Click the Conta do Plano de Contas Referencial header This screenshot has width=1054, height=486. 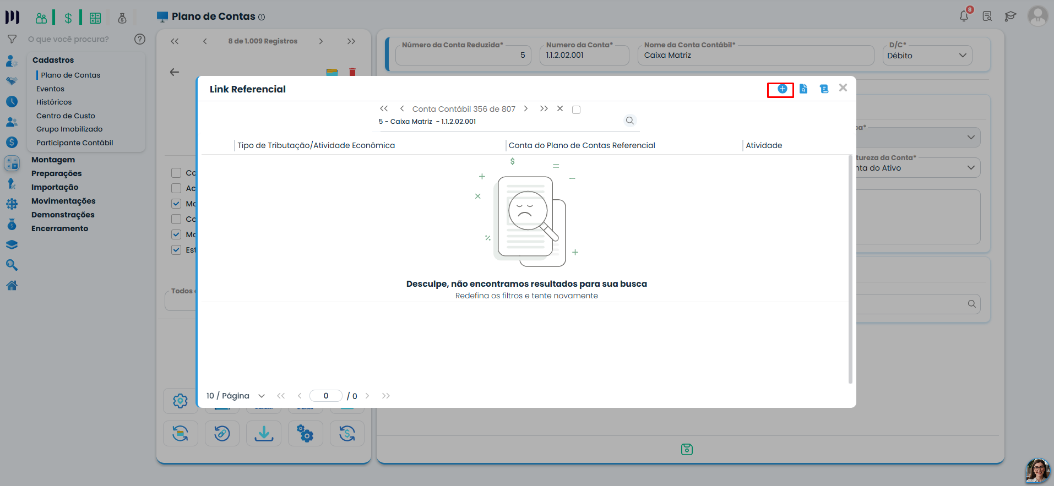pyautogui.click(x=582, y=145)
